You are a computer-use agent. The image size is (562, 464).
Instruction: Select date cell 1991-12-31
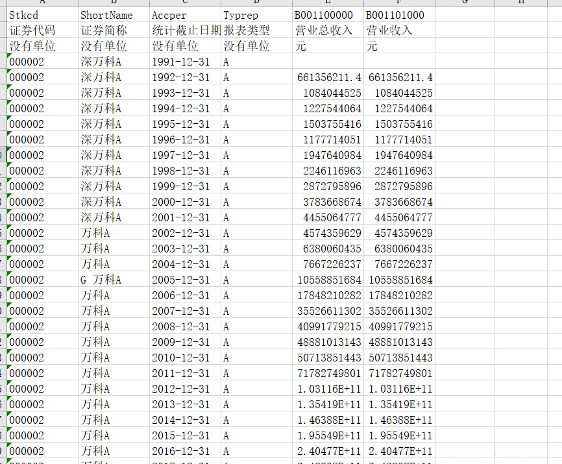tap(186, 61)
